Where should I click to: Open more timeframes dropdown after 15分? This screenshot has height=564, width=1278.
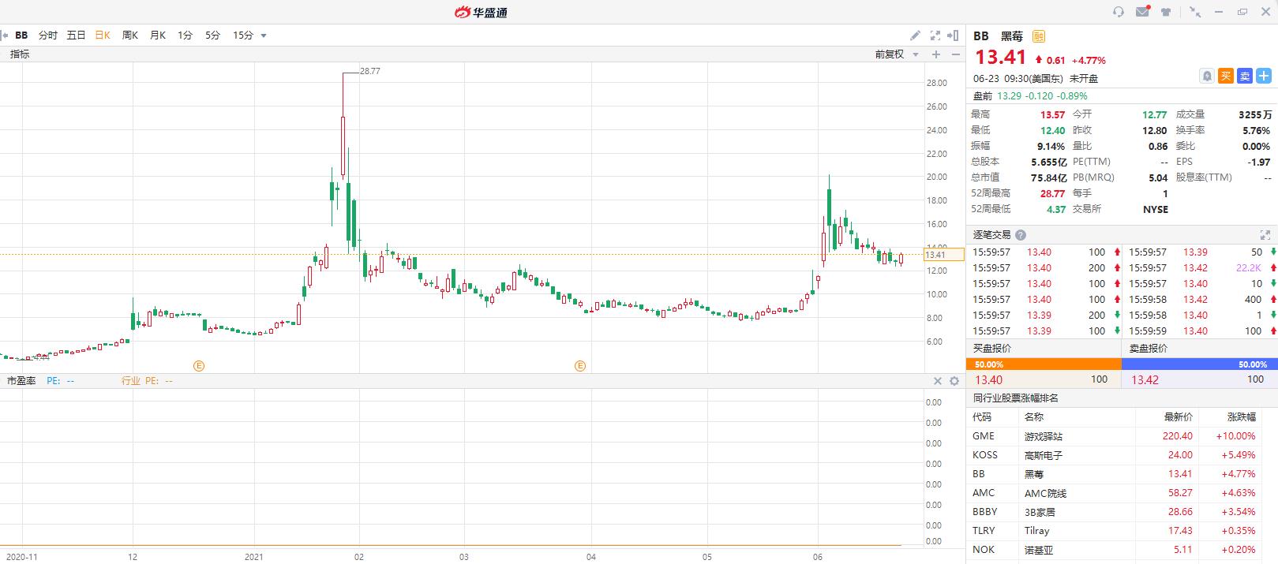264,35
